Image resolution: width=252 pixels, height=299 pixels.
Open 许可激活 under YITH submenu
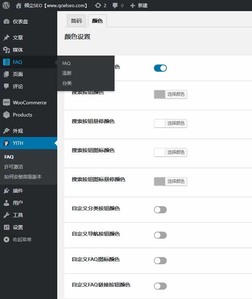13,167
